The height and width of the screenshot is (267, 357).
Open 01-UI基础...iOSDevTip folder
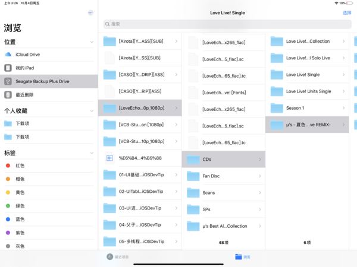(x=140, y=174)
